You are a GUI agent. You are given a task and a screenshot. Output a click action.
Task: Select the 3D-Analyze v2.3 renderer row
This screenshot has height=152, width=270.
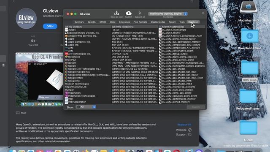pyautogui.click(x=135, y=36)
